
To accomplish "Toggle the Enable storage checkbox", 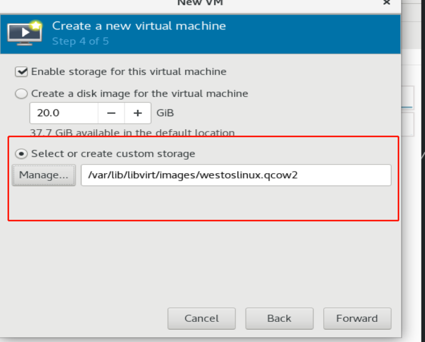I will point(21,72).
